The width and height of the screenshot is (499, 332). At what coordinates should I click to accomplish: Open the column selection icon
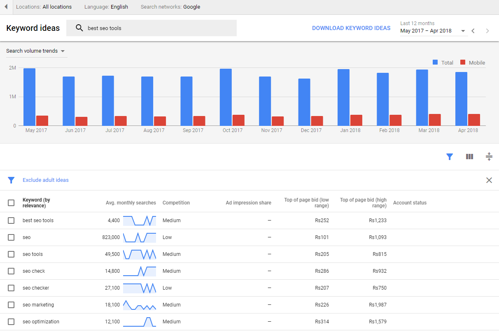tap(469, 157)
